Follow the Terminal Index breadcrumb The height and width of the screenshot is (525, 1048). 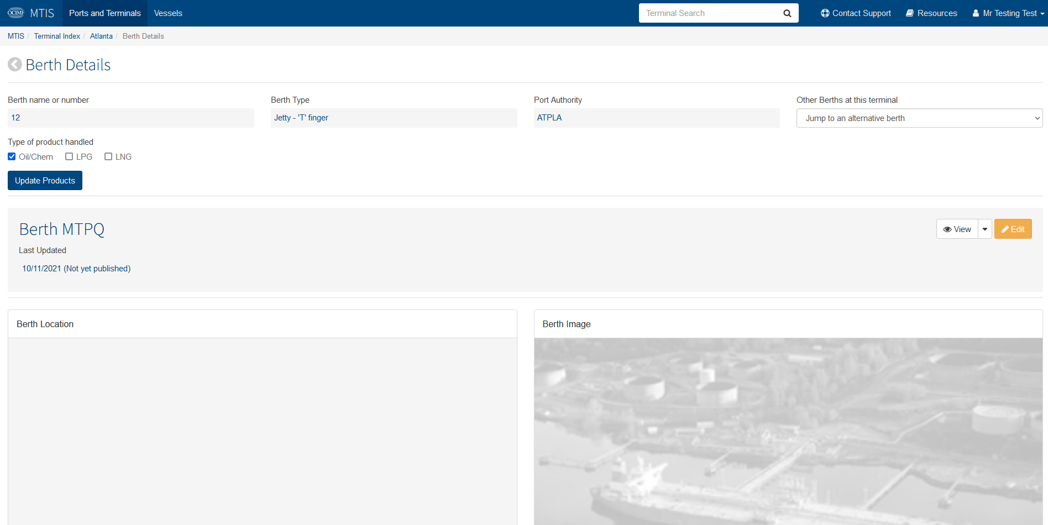pyautogui.click(x=57, y=36)
